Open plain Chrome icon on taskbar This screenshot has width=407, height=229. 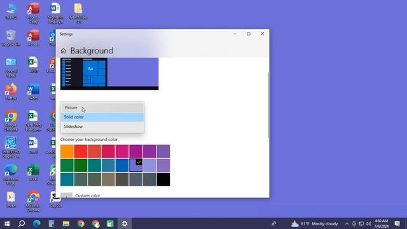[x=81, y=223]
